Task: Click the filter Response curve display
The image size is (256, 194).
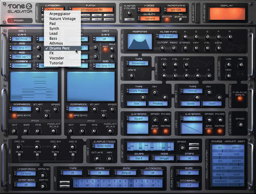Action: [x=140, y=42]
